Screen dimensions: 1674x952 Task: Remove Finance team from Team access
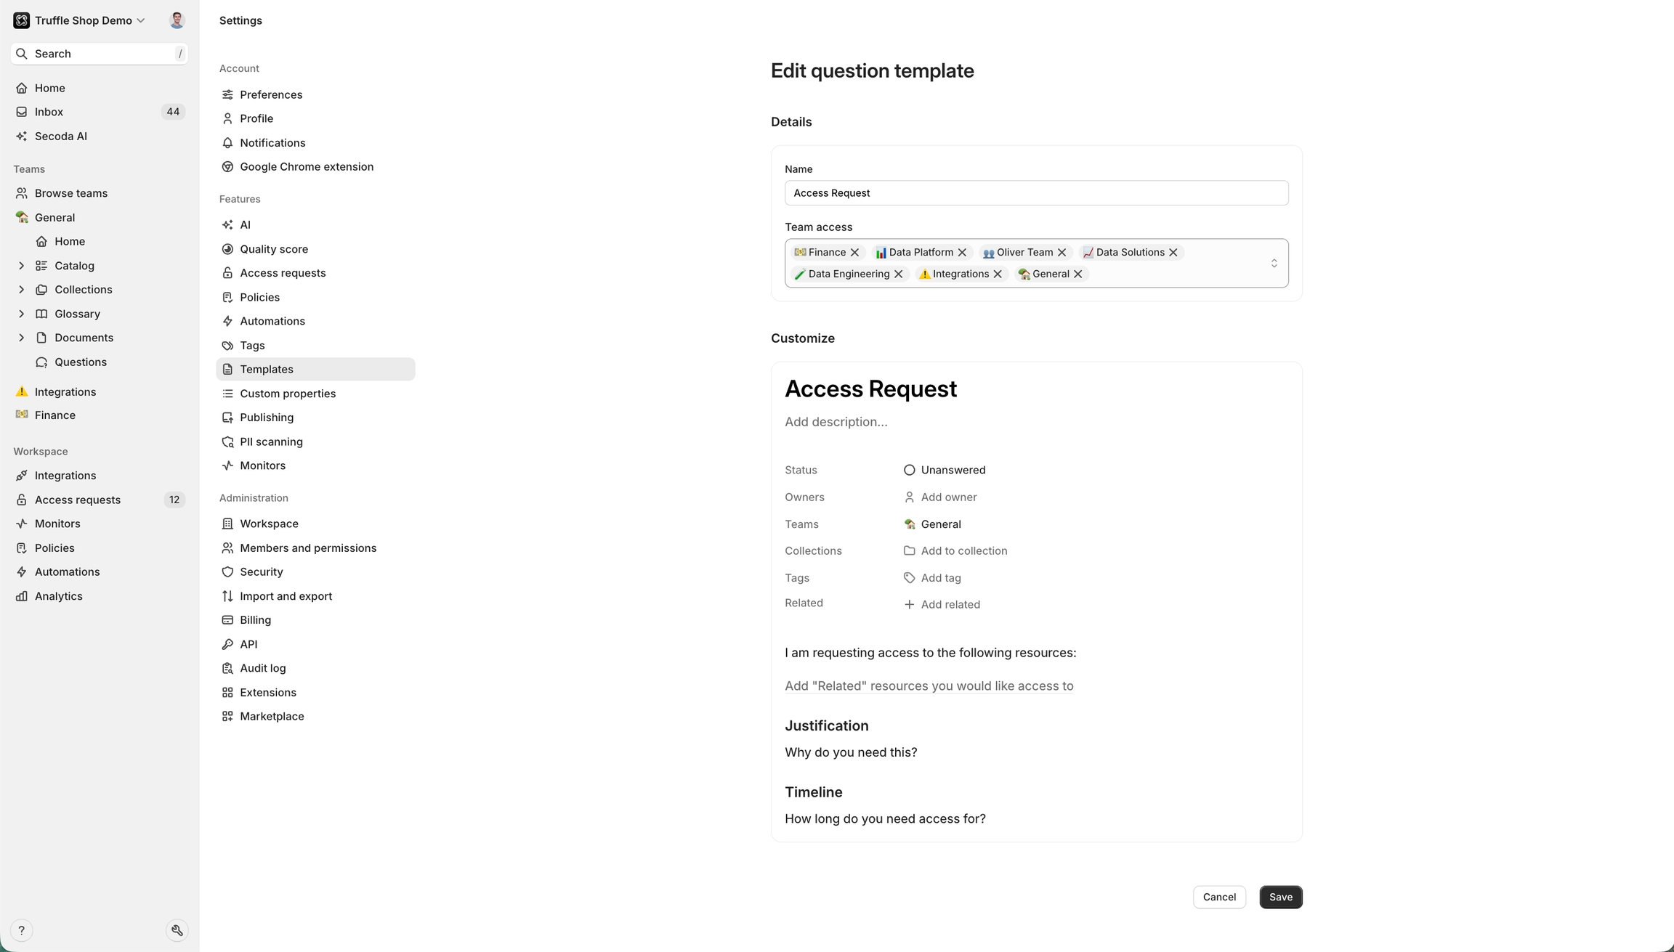point(854,253)
